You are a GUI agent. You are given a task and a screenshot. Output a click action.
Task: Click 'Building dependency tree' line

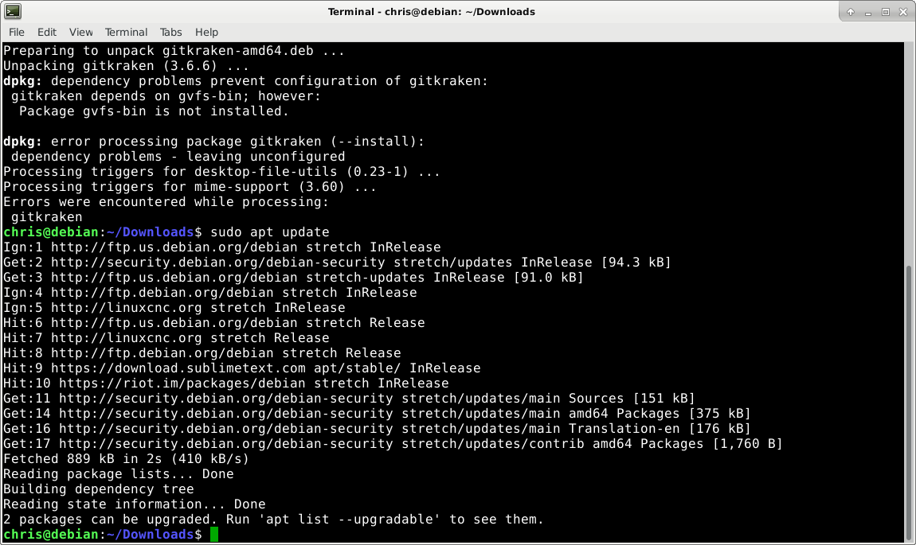click(98, 489)
